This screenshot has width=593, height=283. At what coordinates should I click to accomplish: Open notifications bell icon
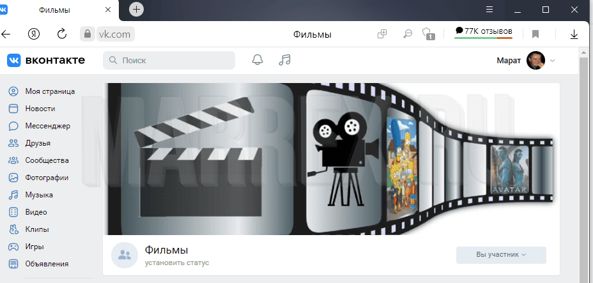pos(258,59)
